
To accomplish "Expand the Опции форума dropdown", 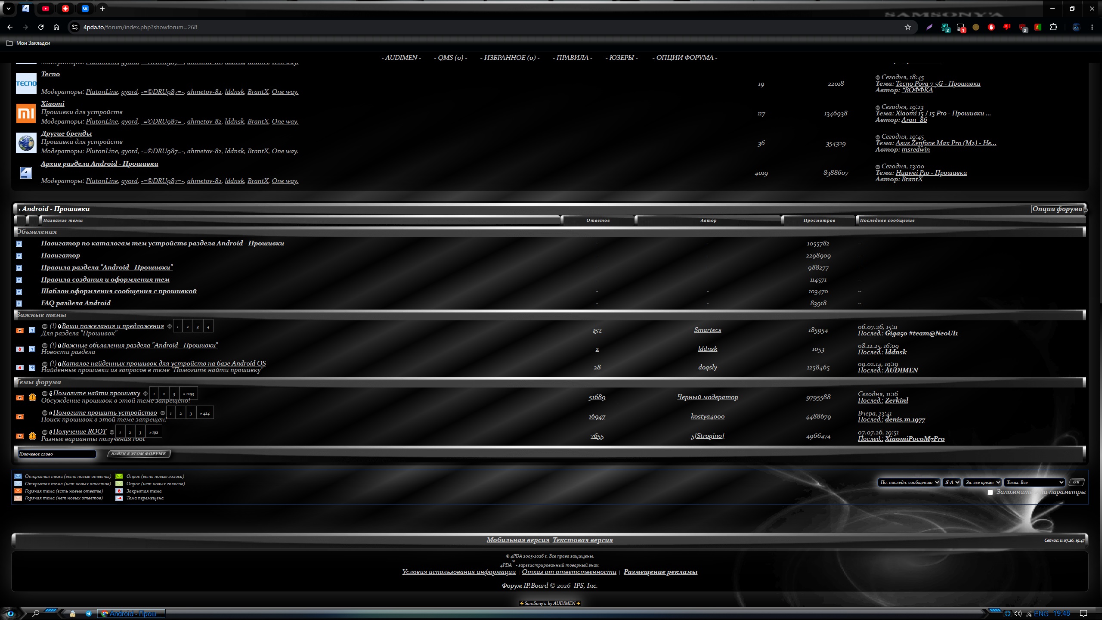I will (x=1057, y=209).
